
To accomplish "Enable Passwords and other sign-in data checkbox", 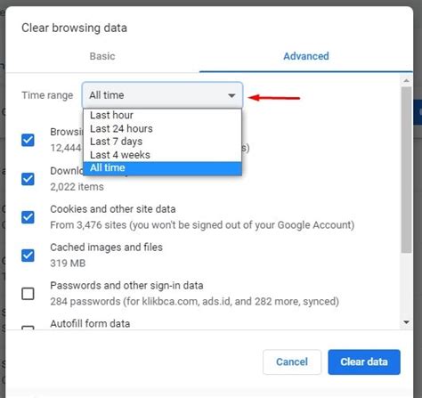I will 28,294.
